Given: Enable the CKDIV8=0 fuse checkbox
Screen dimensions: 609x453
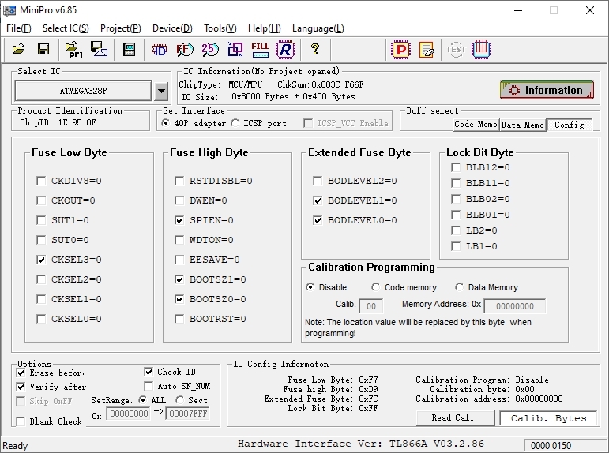Looking at the screenshot, I should pos(41,181).
